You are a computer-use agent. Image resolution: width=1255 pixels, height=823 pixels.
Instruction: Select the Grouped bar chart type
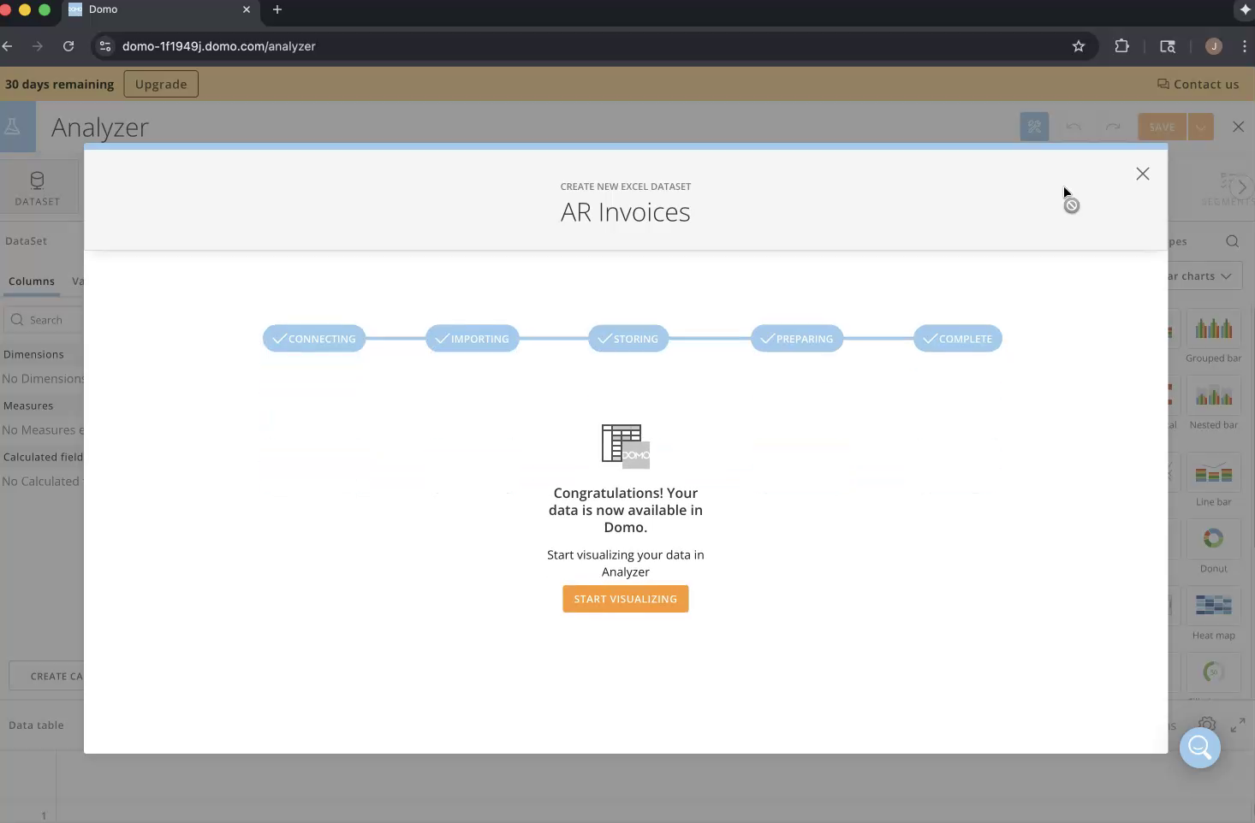click(1213, 338)
